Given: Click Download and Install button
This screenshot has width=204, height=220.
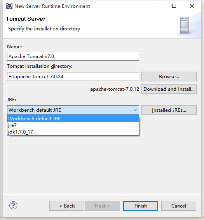Looking at the screenshot, I should click(169, 89).
